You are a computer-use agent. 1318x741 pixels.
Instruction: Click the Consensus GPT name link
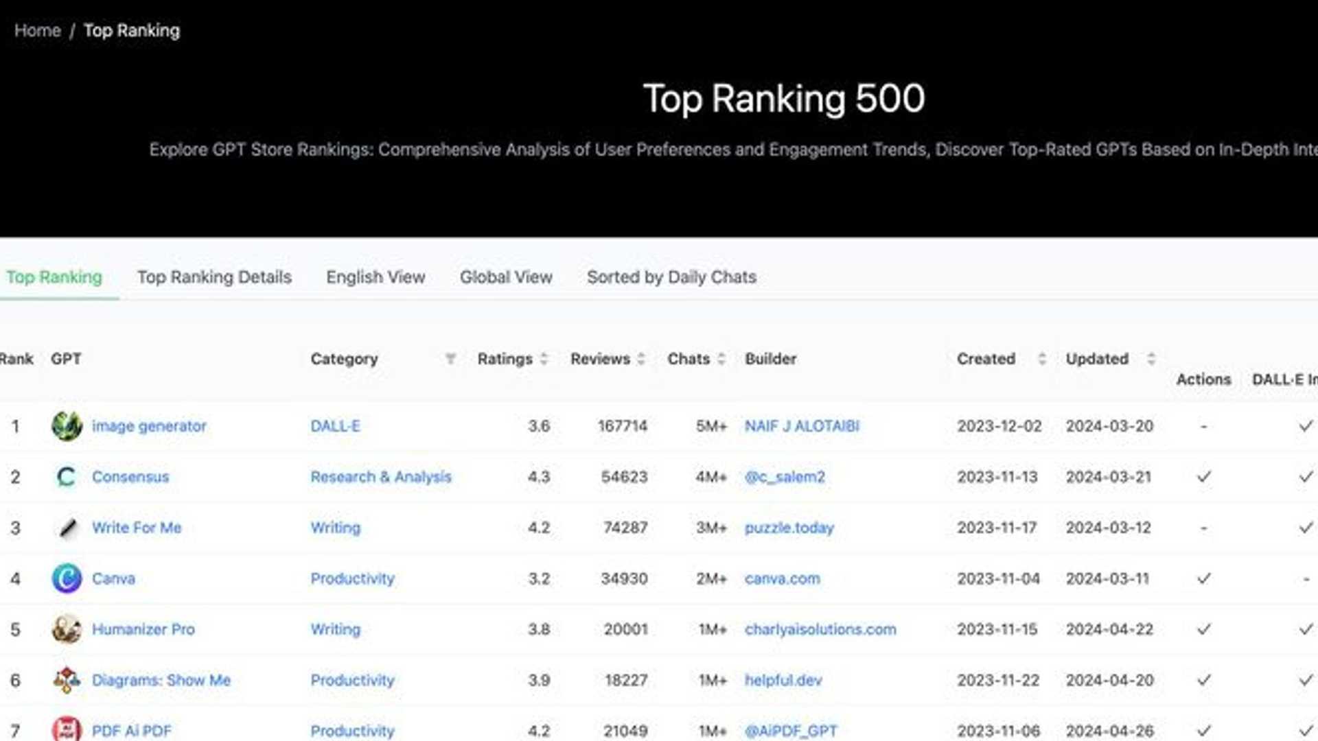click(130, 476)
